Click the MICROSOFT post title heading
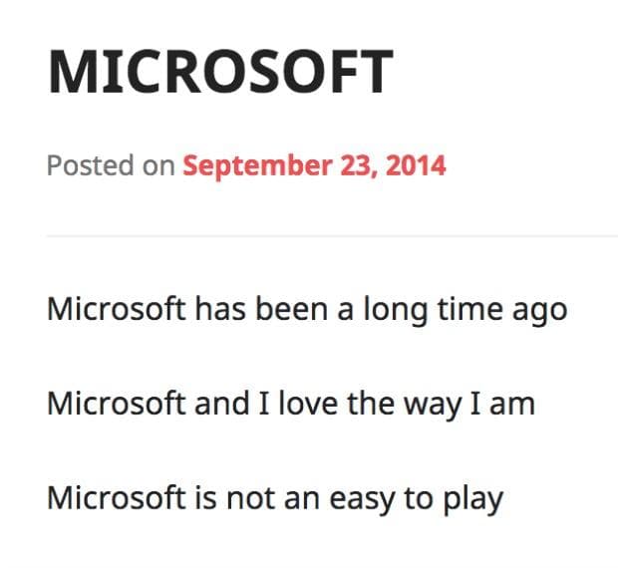The width and height of the screenshot is (618, 568). 220,73
